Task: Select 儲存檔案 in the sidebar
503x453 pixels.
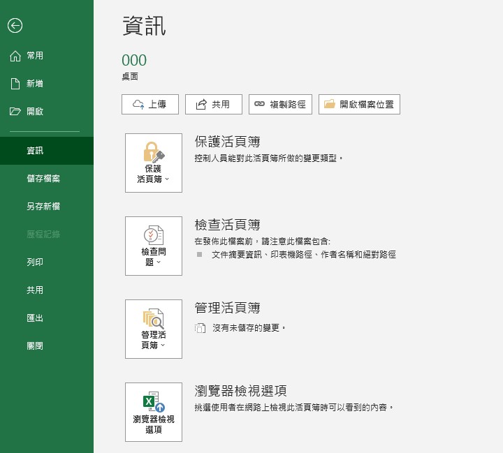Action: pos(43,179)
